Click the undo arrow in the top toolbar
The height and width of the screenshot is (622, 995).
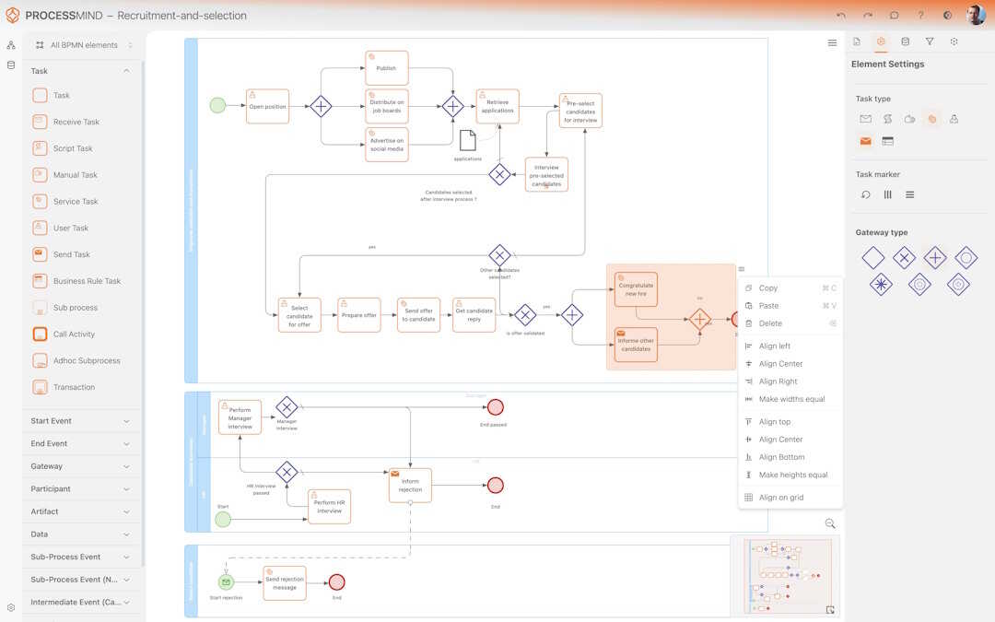pyautogui.click(x=840, y=15)
